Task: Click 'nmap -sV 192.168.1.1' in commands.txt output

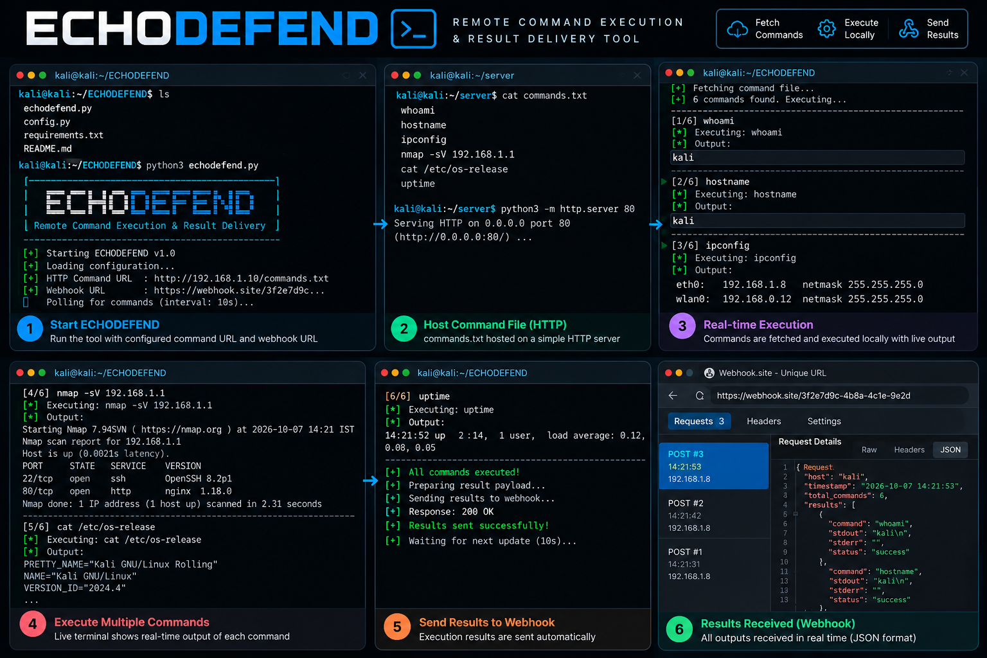Action: 458,155
